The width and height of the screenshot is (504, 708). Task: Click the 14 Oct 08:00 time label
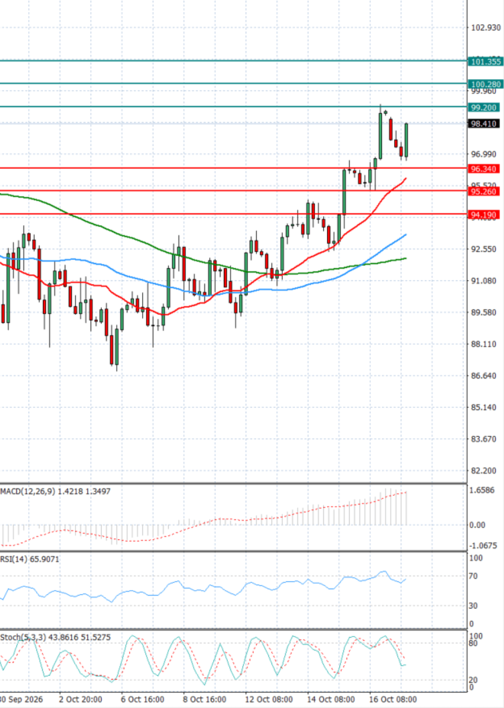pyautogui.click(x=331, y=699)
